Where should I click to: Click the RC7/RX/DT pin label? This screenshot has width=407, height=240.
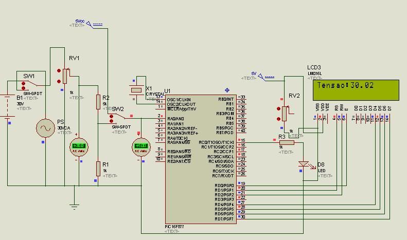(223, 176)
